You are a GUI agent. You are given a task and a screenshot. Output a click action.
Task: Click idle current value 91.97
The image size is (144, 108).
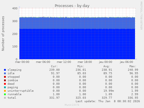55,73
